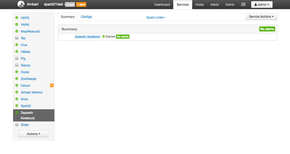This screenshot has height=154, width=290.
Task: Click the Slider client laptop icon
Action: pyautogui.click(x=17, y=125)
